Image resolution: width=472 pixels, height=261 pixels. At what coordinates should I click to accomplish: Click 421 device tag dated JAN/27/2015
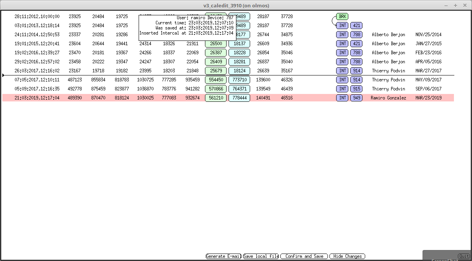pos(356,44)
